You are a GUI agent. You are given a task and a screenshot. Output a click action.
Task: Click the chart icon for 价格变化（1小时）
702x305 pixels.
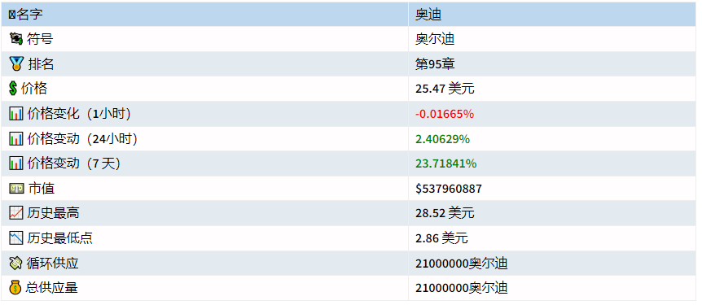[x=16, y=114]
